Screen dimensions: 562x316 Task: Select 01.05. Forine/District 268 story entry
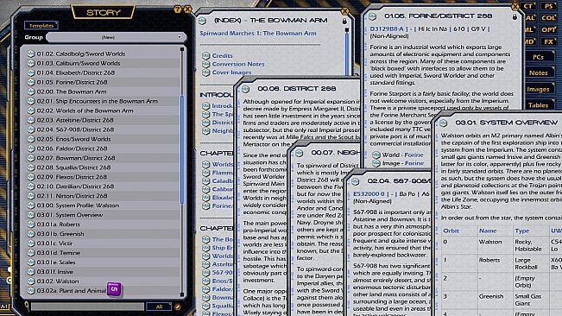(104, 82)
